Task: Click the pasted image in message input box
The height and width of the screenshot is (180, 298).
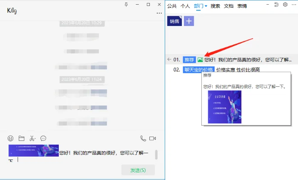Action: tap(34, 151)
